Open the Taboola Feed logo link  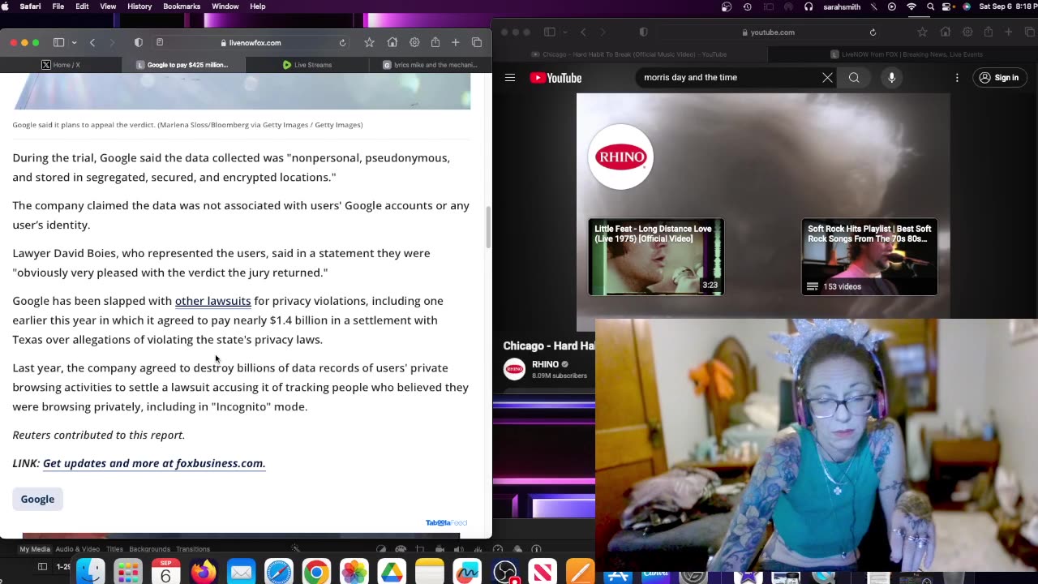(x=446, y=522)
